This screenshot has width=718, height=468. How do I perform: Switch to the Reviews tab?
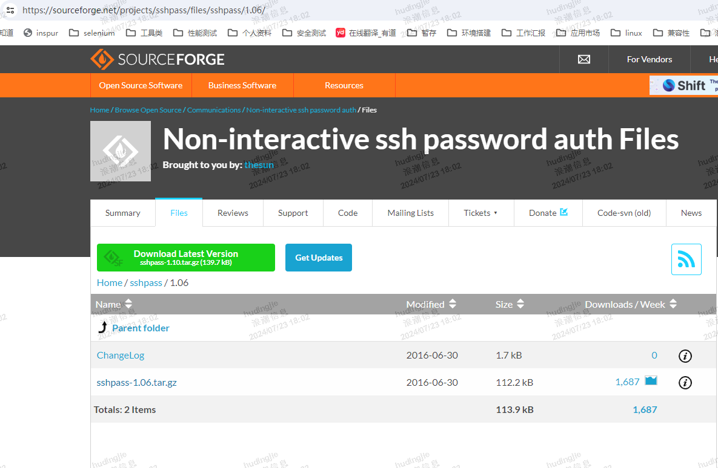coord(233,213)
